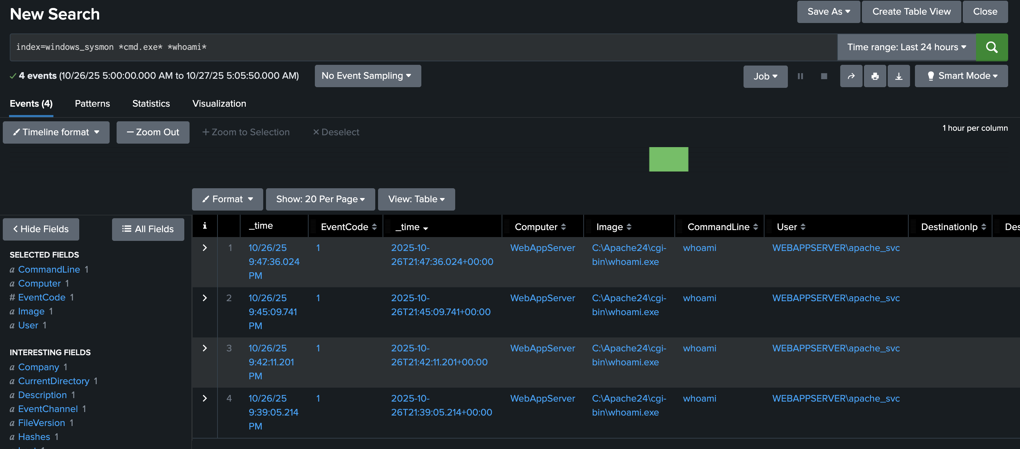Open the Patterns tab
Screen dimensions: 1020x449
tap(92, 103)
